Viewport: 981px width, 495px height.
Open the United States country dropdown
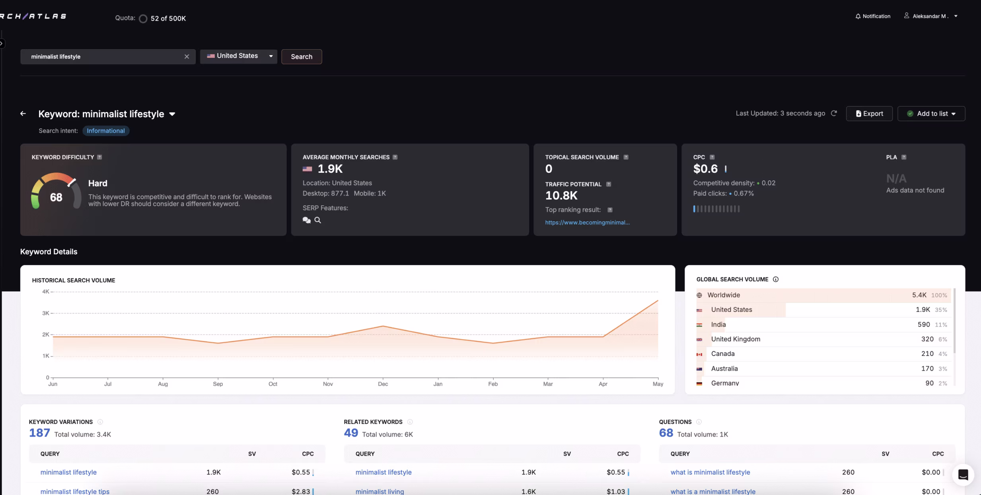click(239, 56)
